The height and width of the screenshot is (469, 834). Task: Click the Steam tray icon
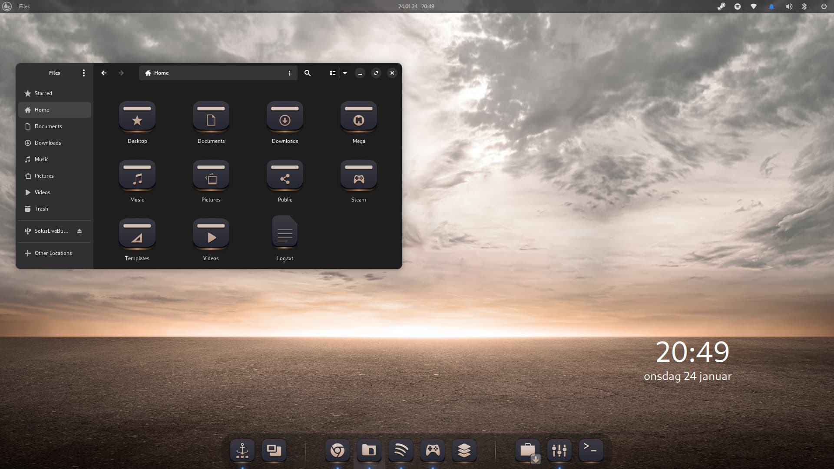pos(721,7)
